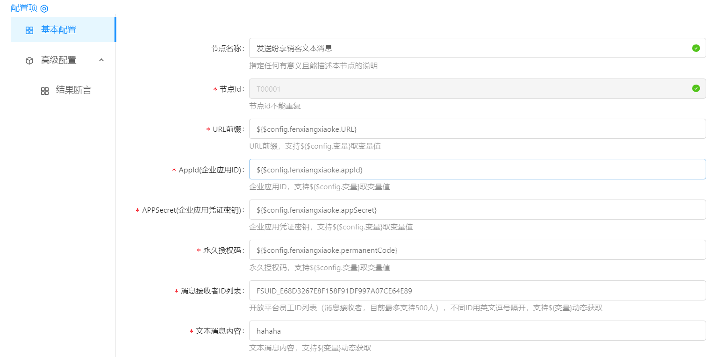
Task: Click the grid icon next to 结果断言
Action: pyautogui.click(x=45, y=91)
